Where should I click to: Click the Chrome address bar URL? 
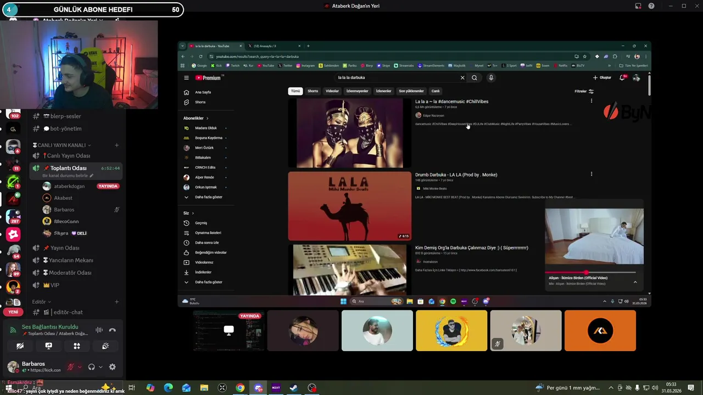click(258, 57)
